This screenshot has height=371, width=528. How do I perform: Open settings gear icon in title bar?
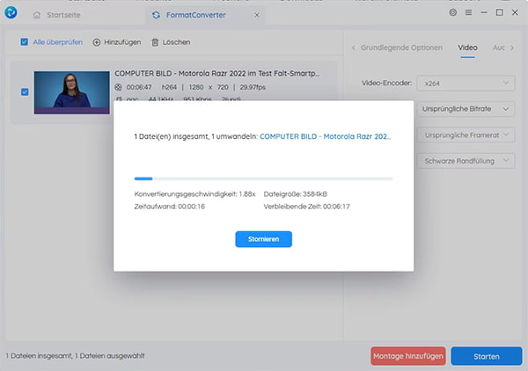click(453, 12)
